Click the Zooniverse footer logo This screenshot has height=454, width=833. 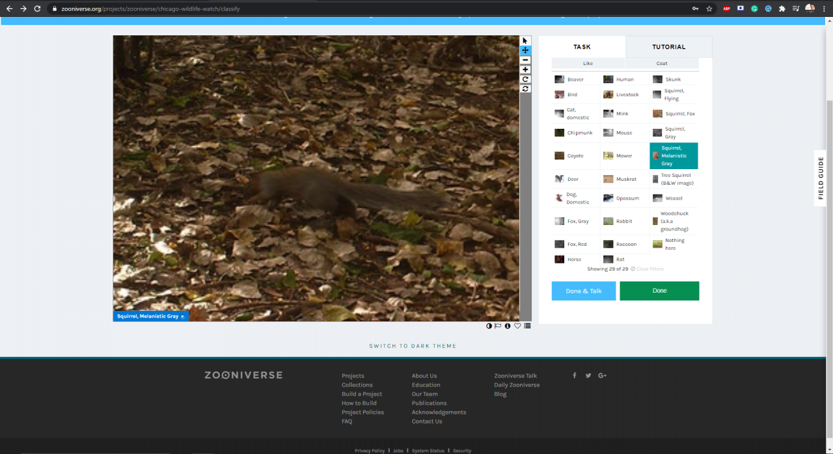(x=243, y=375)
